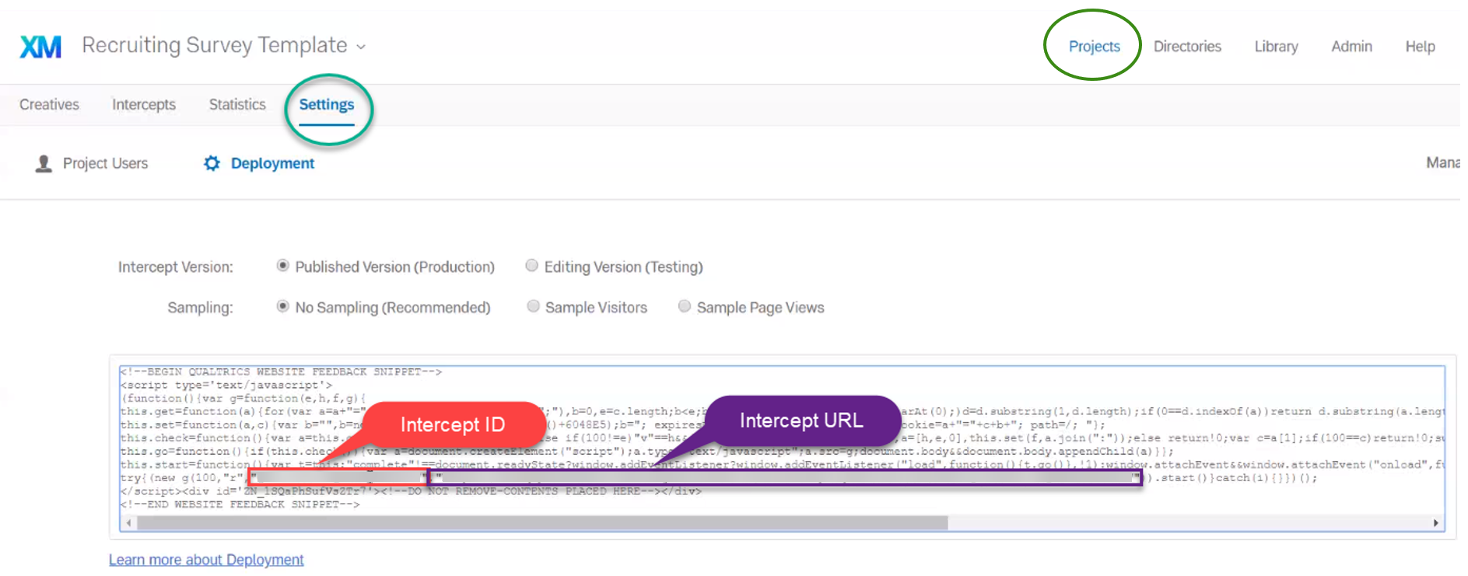Switch to the Statistics tab
1468x576 pixels.
tap(237, 104)
